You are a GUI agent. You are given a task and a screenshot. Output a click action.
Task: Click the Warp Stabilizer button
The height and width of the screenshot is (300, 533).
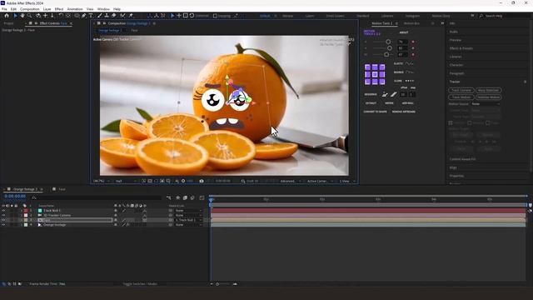(x=488, y=90)
